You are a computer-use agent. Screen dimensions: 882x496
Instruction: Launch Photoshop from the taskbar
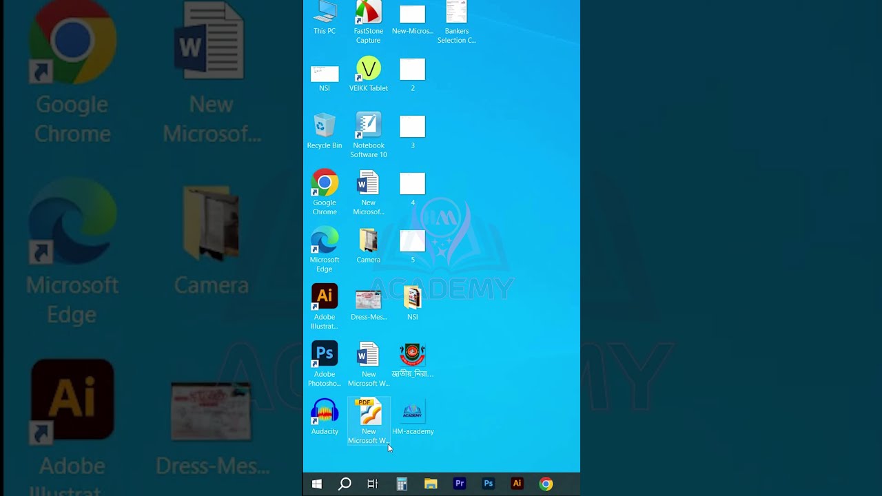[489, 484]
